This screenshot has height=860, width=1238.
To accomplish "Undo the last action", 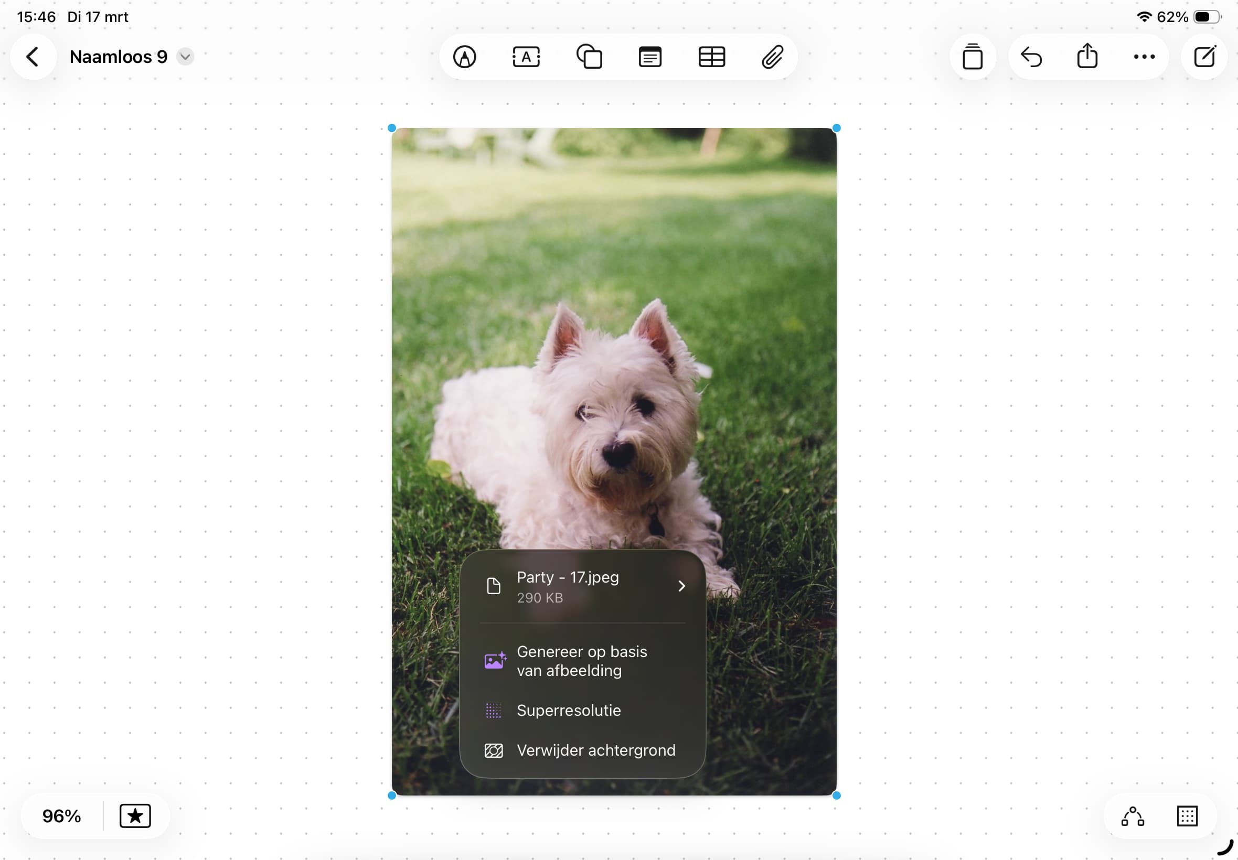I will (x=1031, y=57).
